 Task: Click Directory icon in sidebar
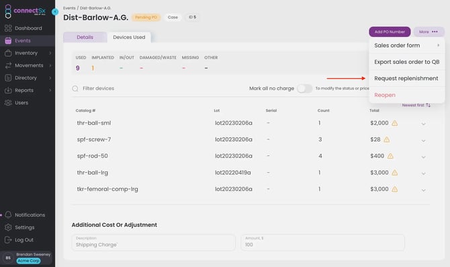pyautogui.click(x=8, y=78)
